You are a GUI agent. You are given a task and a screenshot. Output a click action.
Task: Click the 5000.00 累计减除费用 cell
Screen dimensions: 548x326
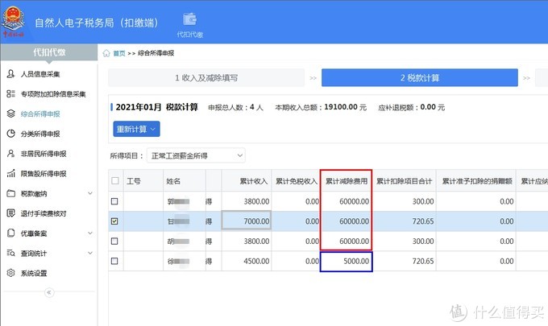click(x=346, y=261)
